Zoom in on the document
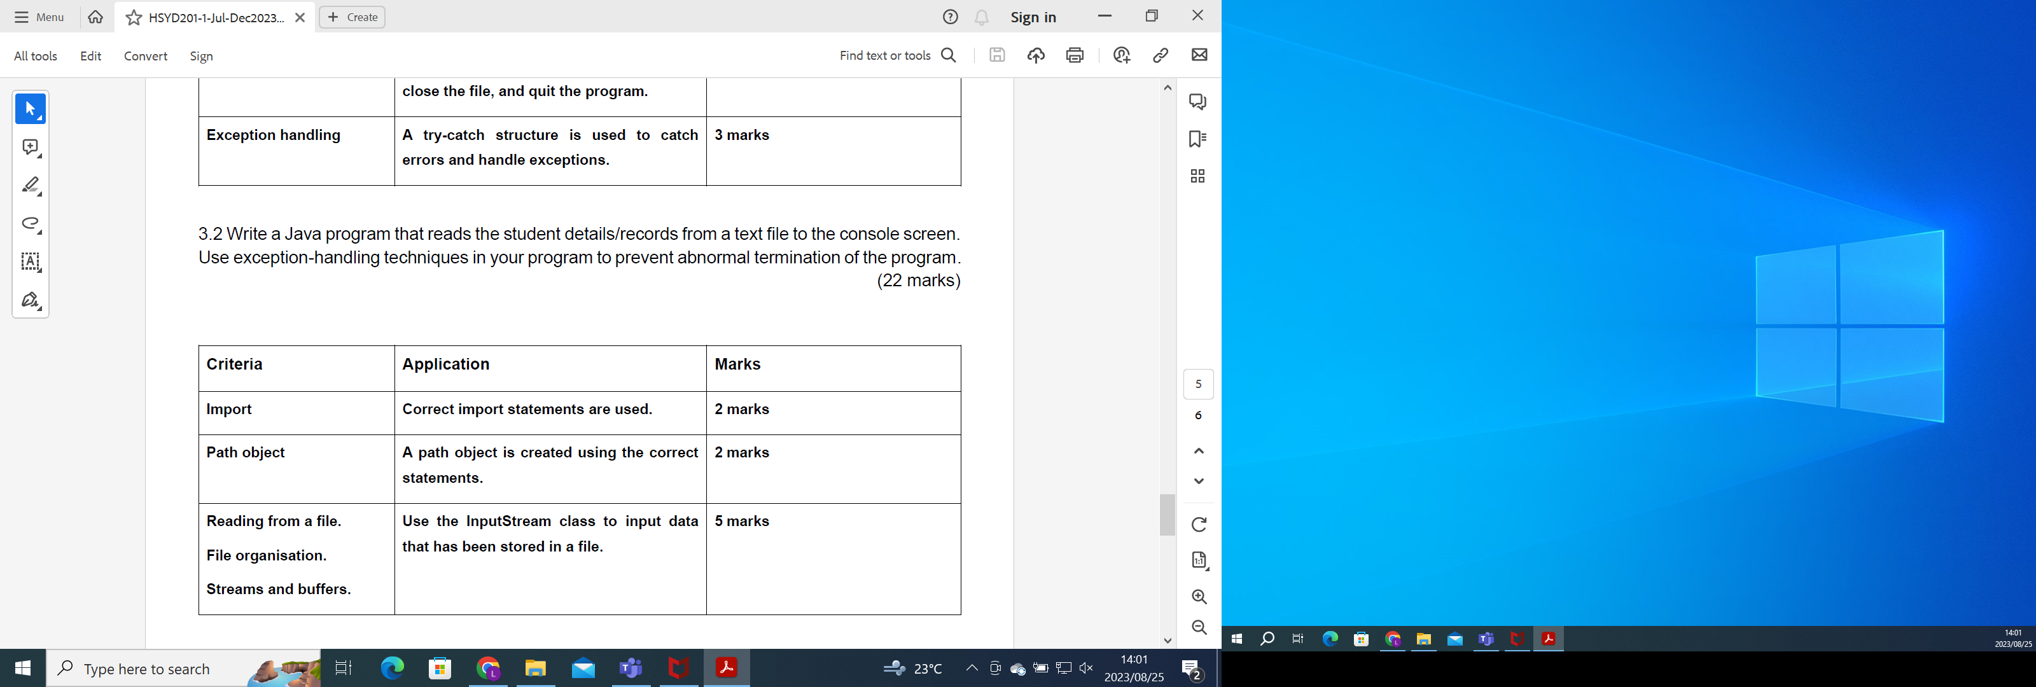2036x687 pixels. click(x=1198, y=597)
